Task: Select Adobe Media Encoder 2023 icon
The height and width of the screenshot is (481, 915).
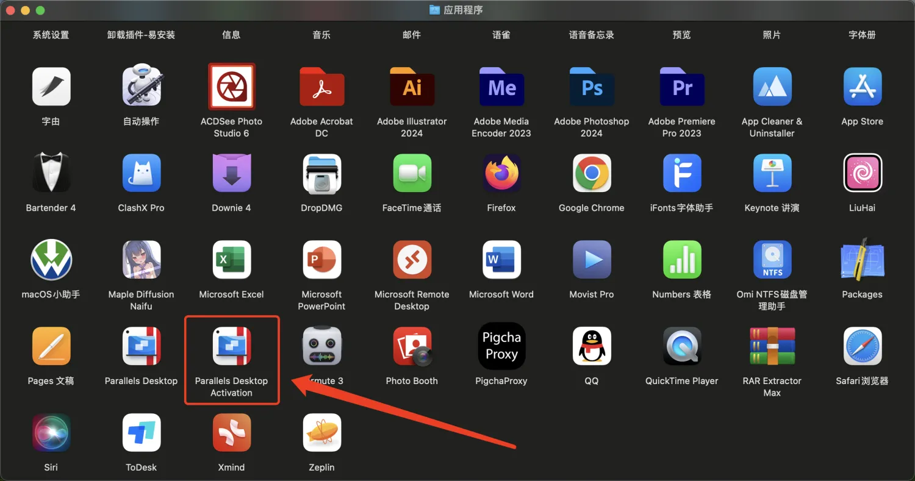Action: tap(501, 87)
